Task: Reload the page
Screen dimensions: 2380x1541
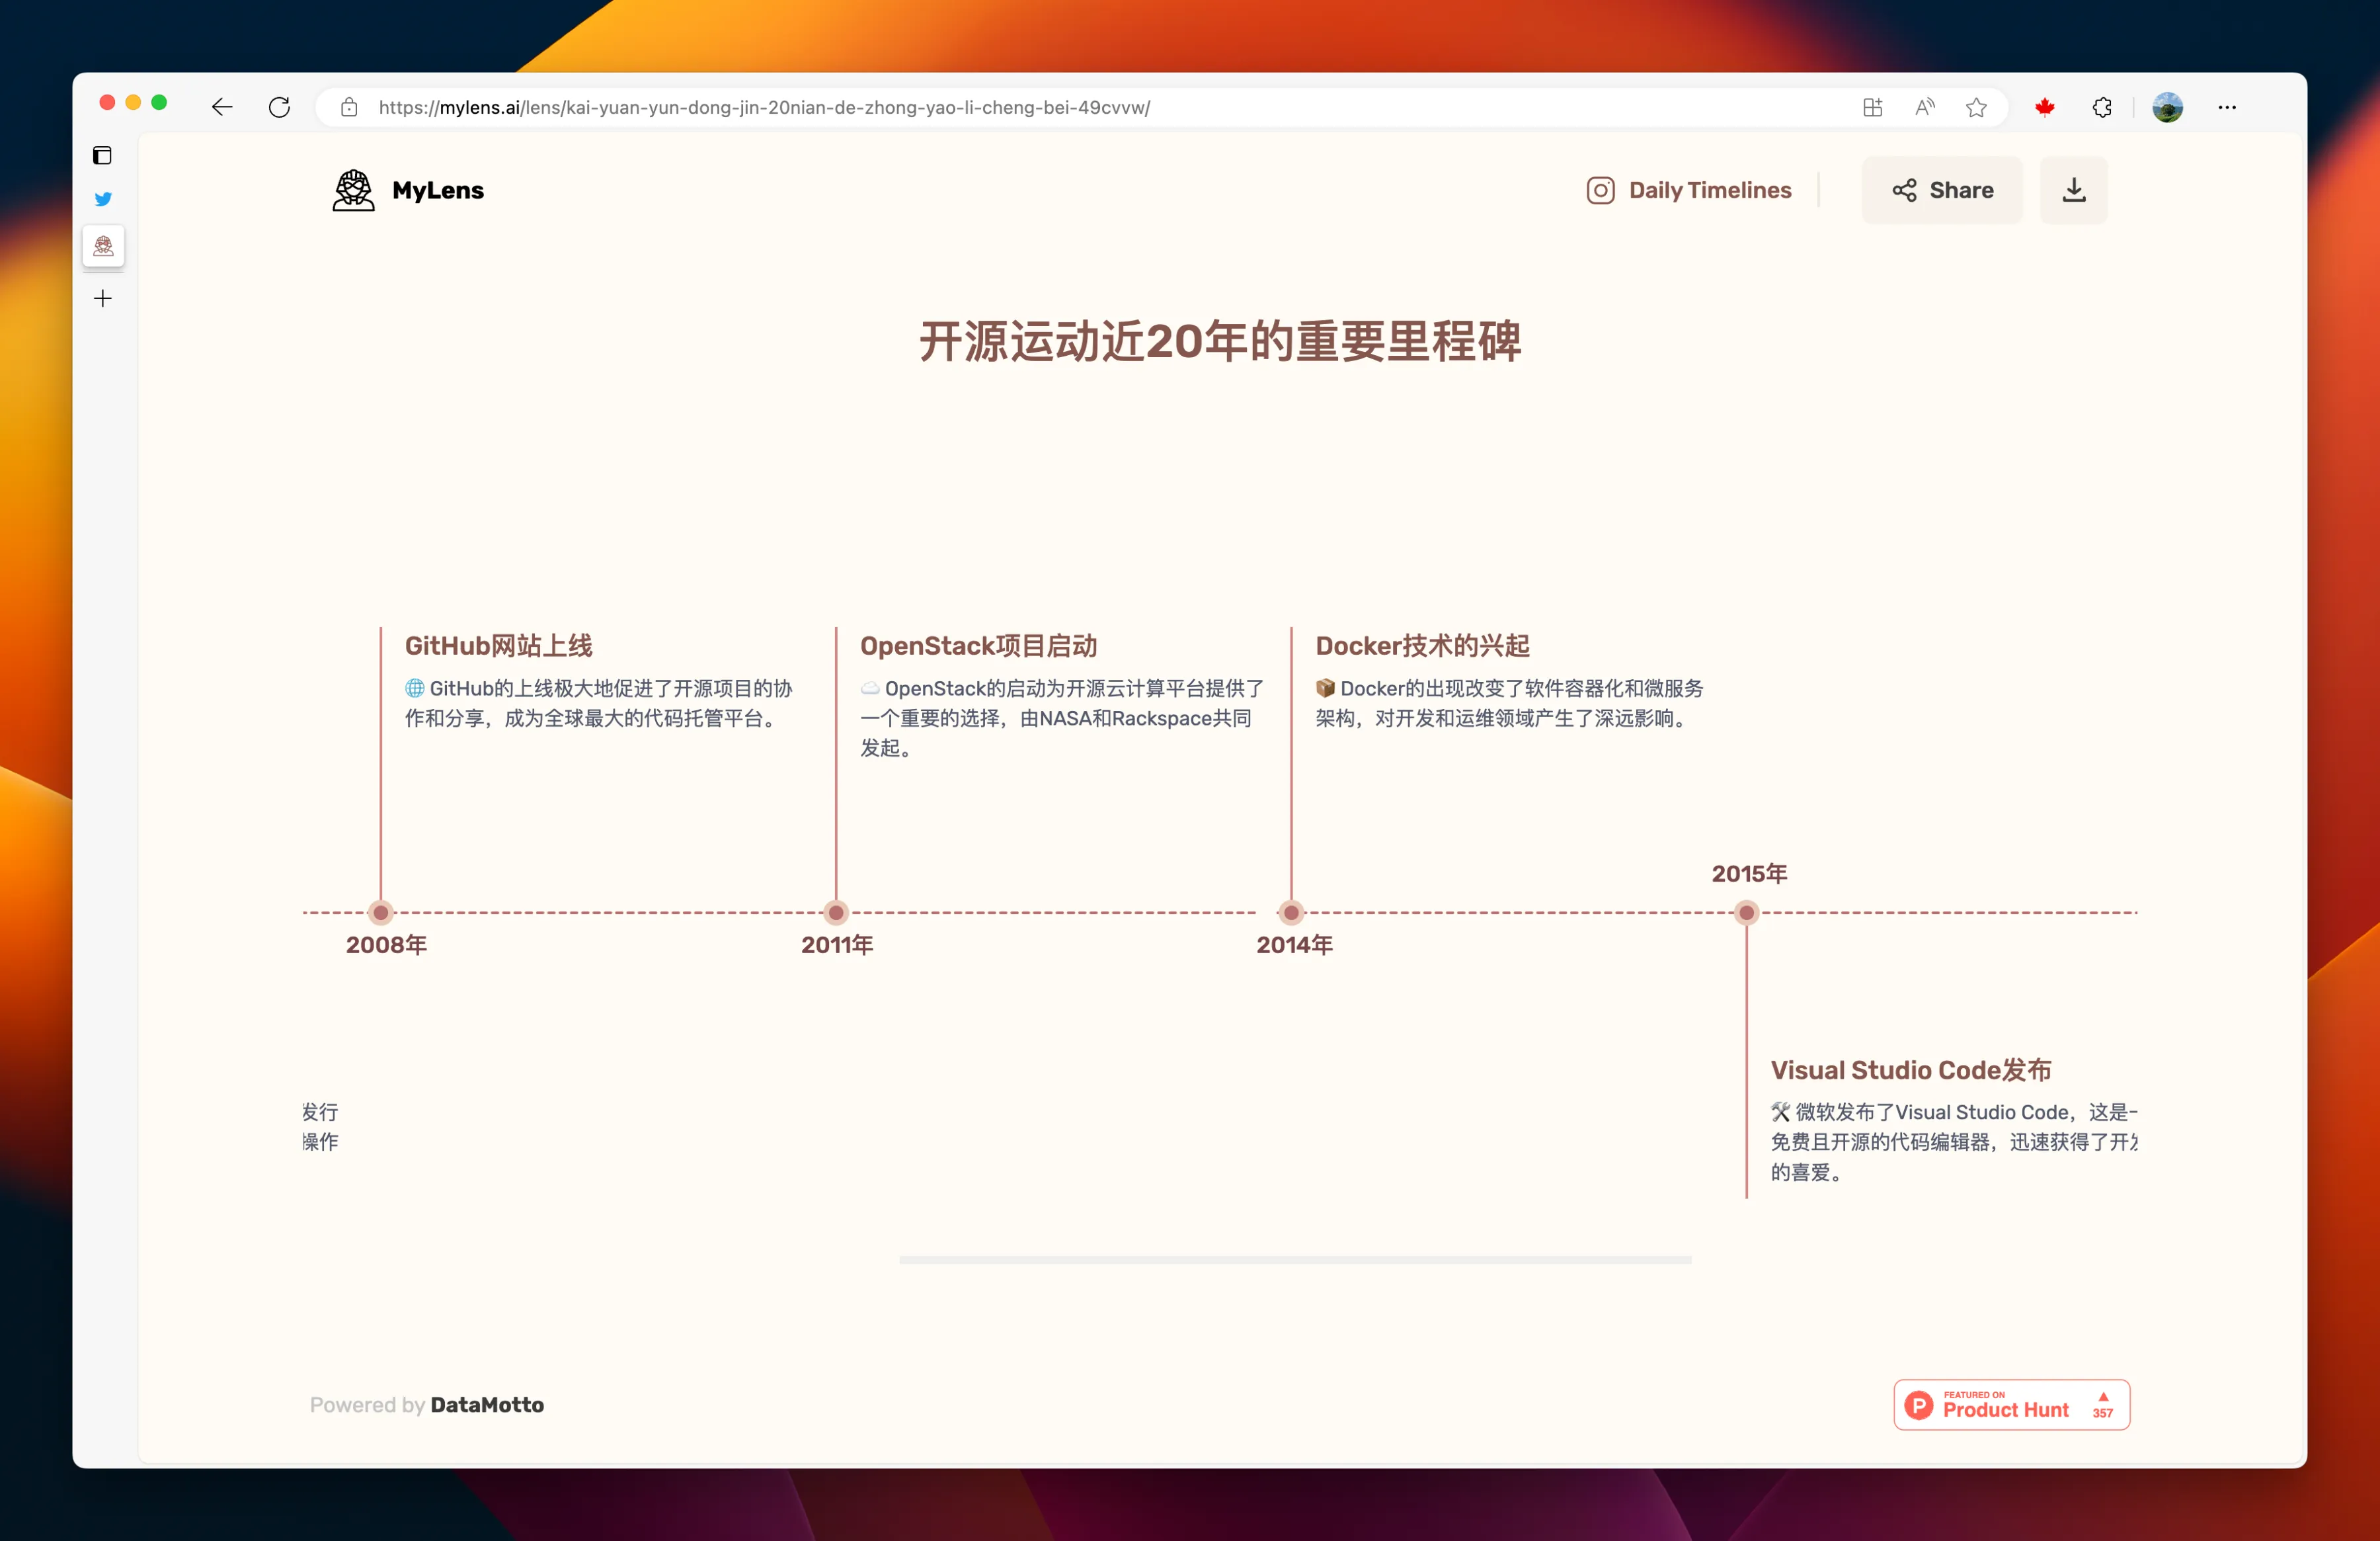Action: tap(279, 107)
